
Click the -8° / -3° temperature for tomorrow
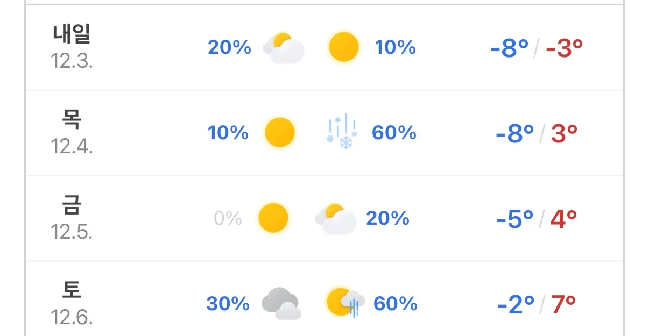coord(537,48)
